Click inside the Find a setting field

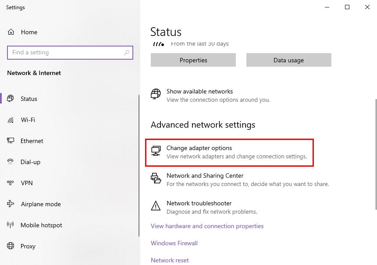[x=70, y=53]
